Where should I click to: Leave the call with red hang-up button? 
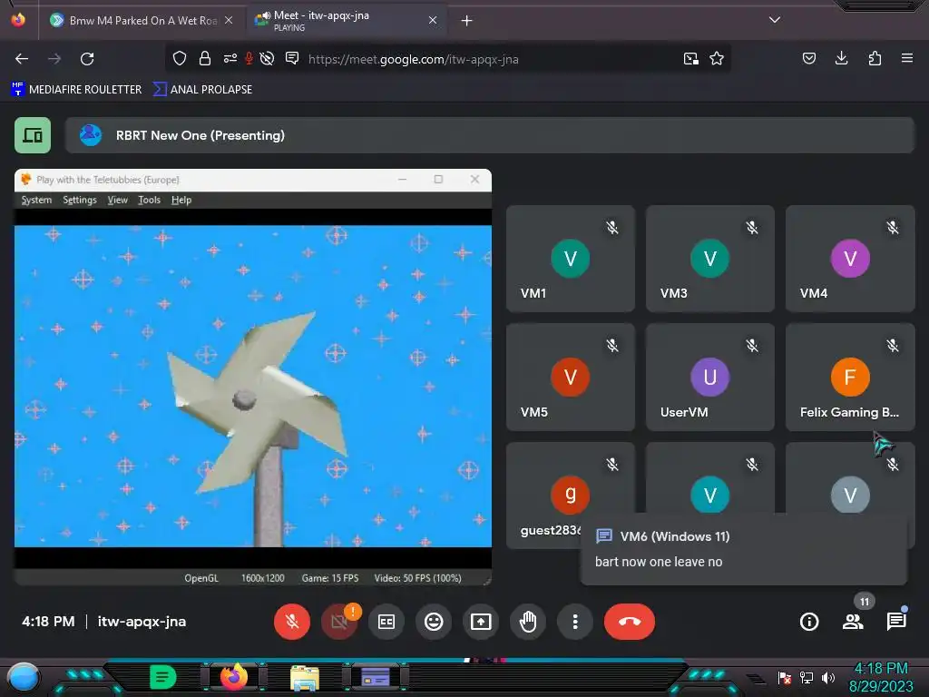click(x=630, y=622)
